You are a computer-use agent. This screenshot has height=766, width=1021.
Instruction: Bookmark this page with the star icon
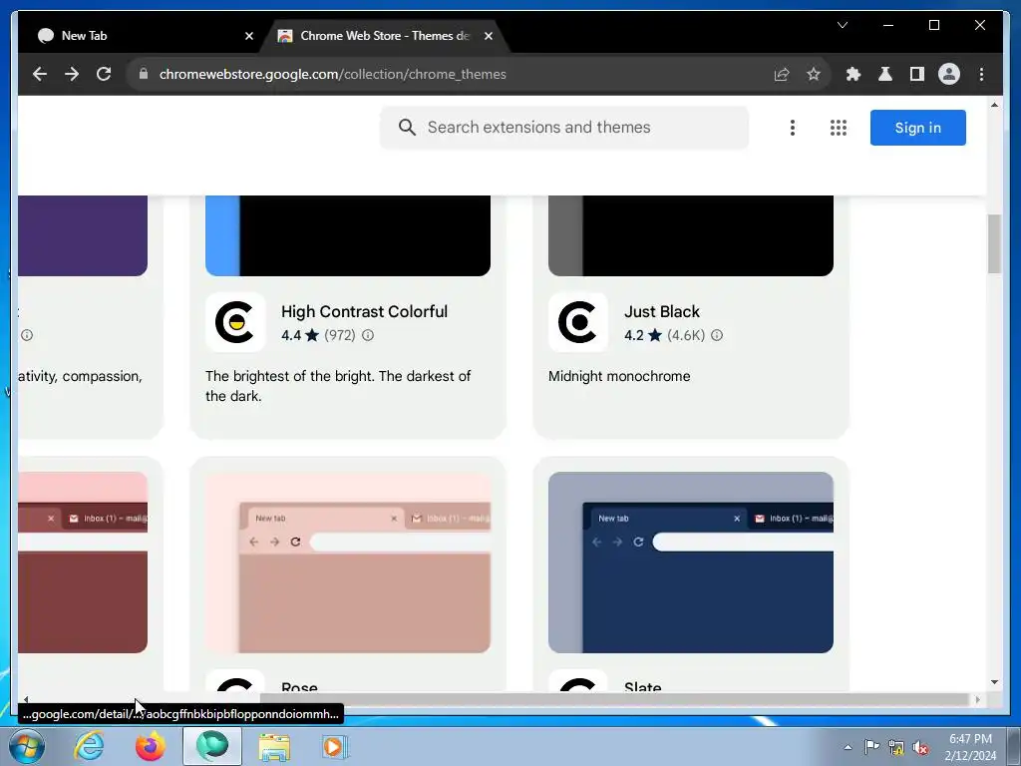(814, 74)
